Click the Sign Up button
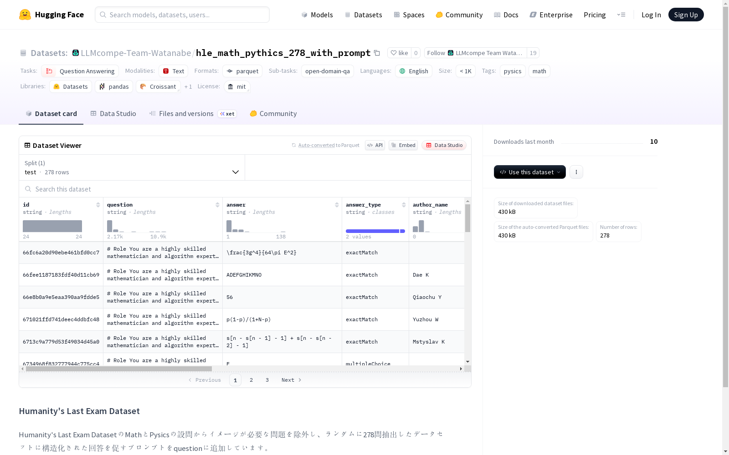 (686, 15)
